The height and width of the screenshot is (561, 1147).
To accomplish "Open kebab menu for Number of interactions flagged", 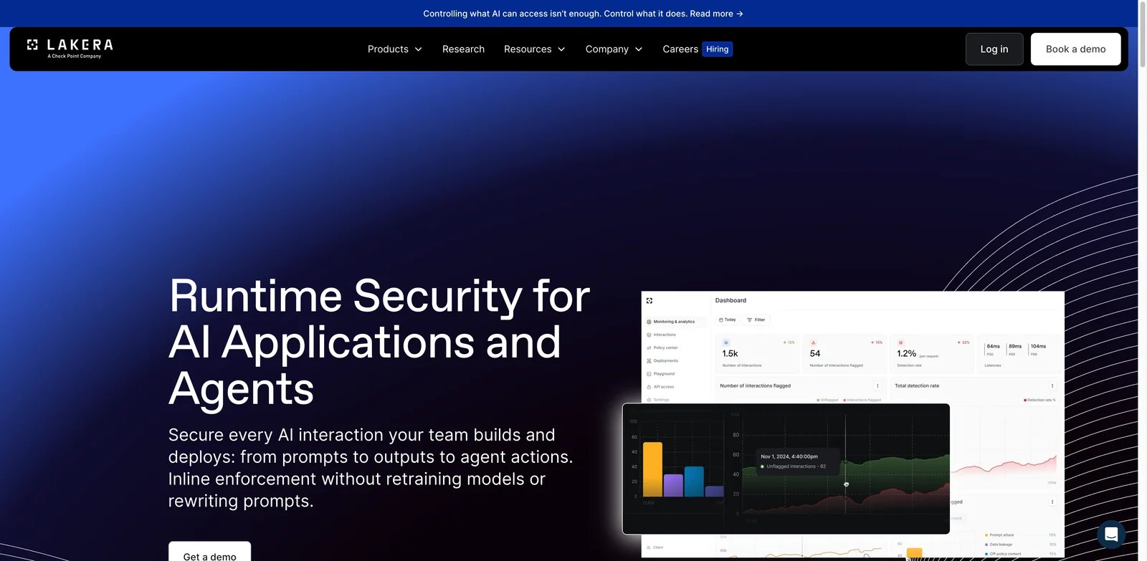I will tap(877, 385).
